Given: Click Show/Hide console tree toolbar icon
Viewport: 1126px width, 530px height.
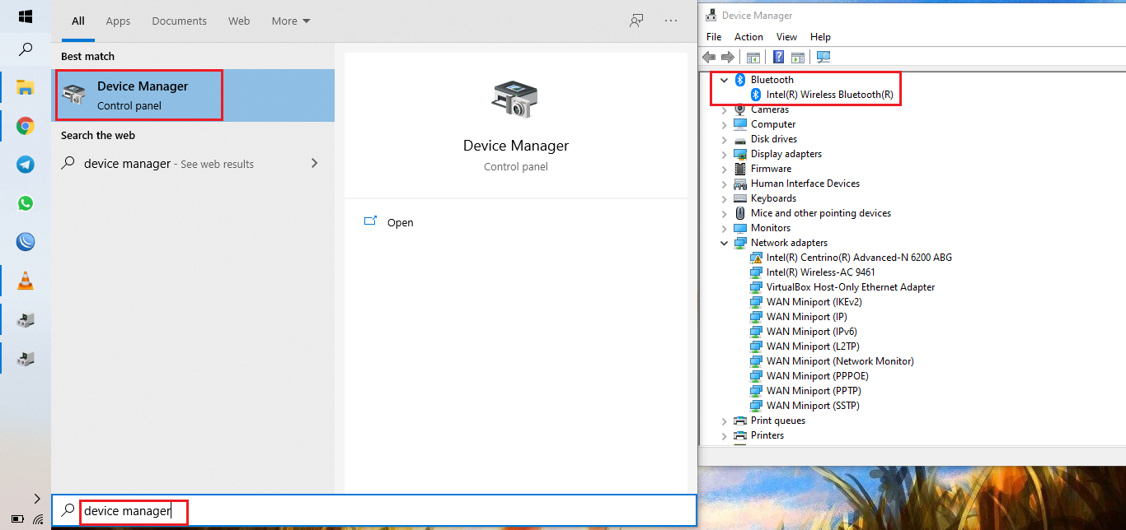Looking at the screenshot, I should tap(753, 57).
